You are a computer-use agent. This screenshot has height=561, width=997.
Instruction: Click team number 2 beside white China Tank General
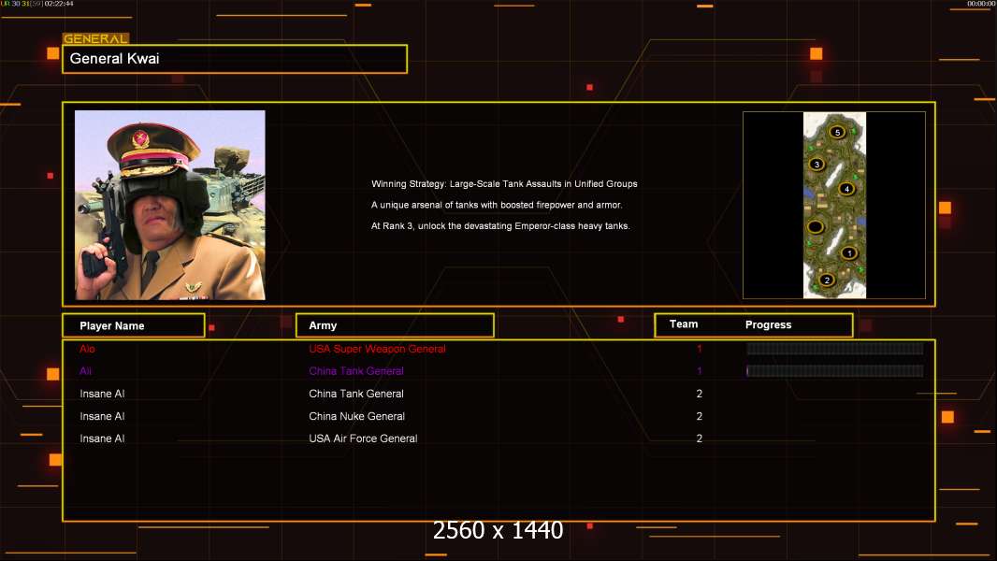coord(700,394)
